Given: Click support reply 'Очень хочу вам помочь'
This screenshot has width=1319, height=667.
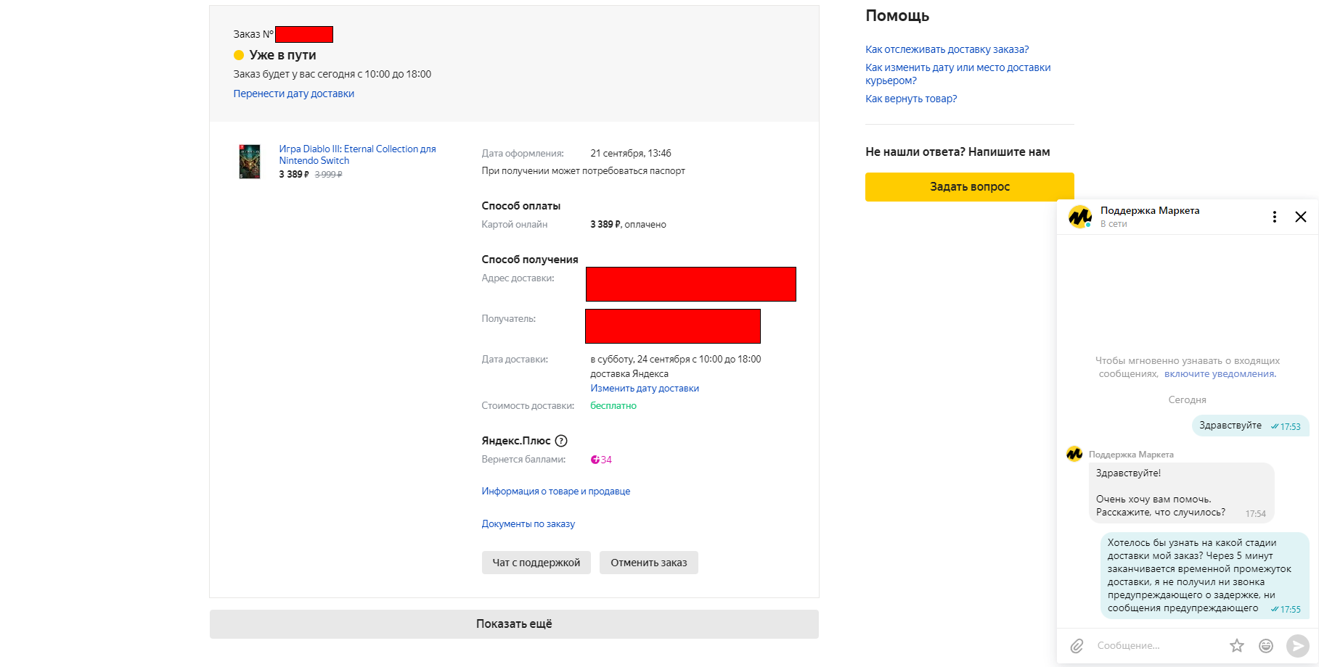Looking at the screenshot, I should tap(1182, 493).
